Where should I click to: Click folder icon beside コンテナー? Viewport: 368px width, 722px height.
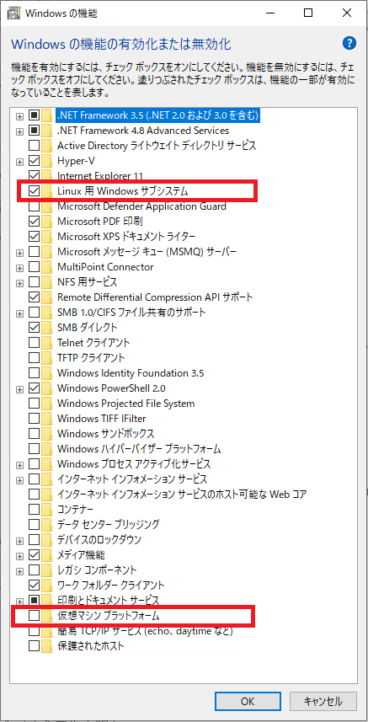point(46,510)
